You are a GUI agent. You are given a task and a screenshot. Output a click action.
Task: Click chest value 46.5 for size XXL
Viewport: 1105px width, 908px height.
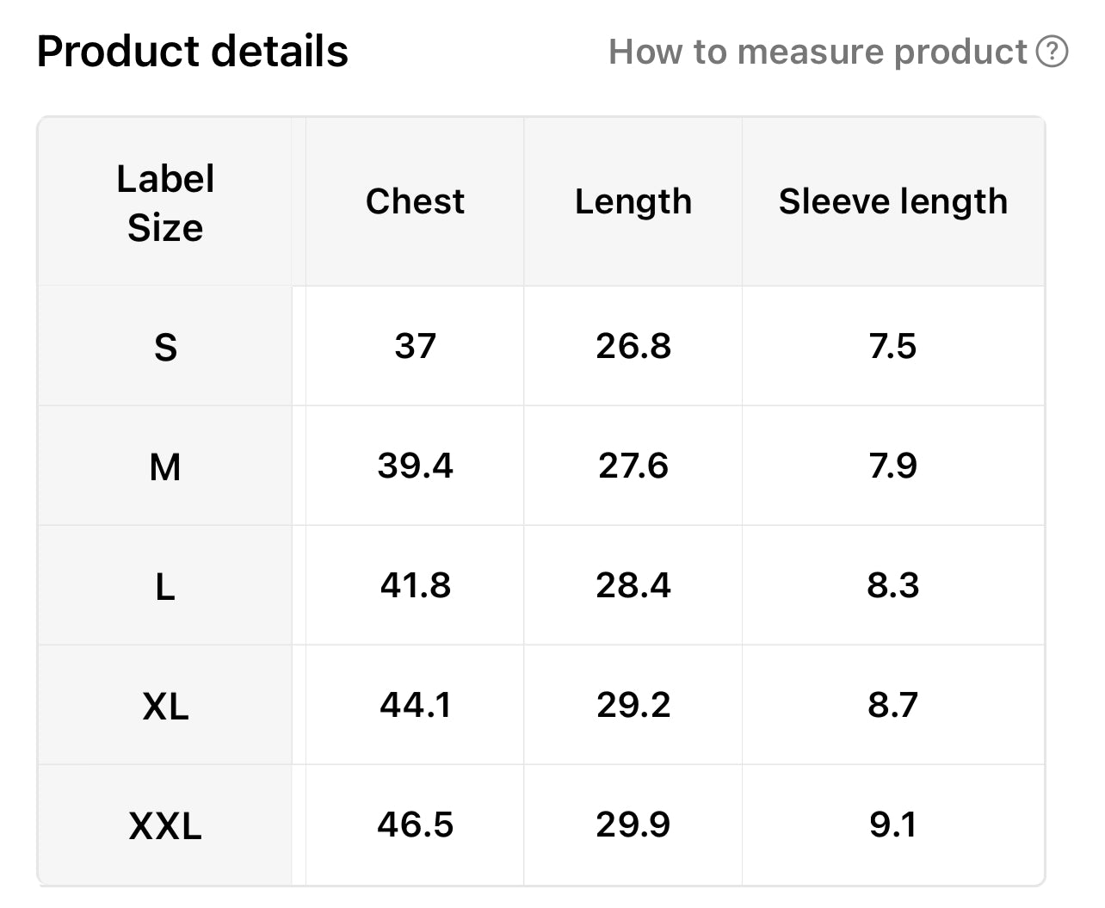point(415,825)
